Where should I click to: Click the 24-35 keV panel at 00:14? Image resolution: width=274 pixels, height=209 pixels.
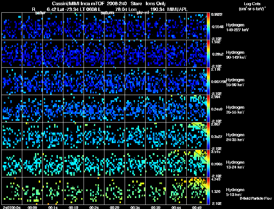tap(53, 136)
